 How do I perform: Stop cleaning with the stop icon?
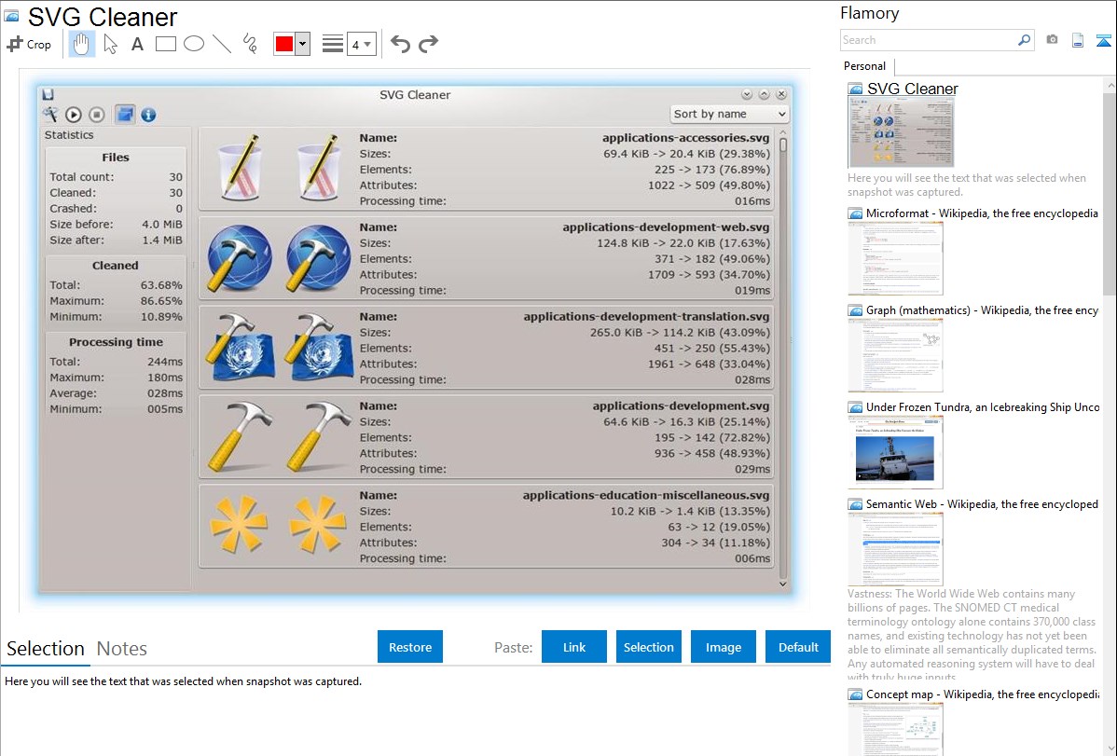pos(98,115)
